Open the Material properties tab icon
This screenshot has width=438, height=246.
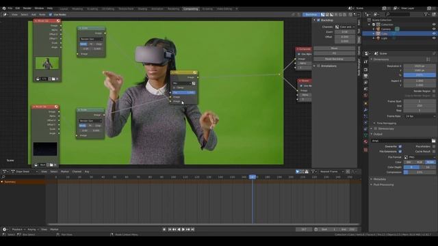coord(365,141)
